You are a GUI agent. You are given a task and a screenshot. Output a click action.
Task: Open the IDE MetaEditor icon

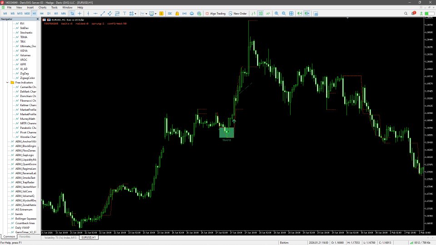point(169,13)
